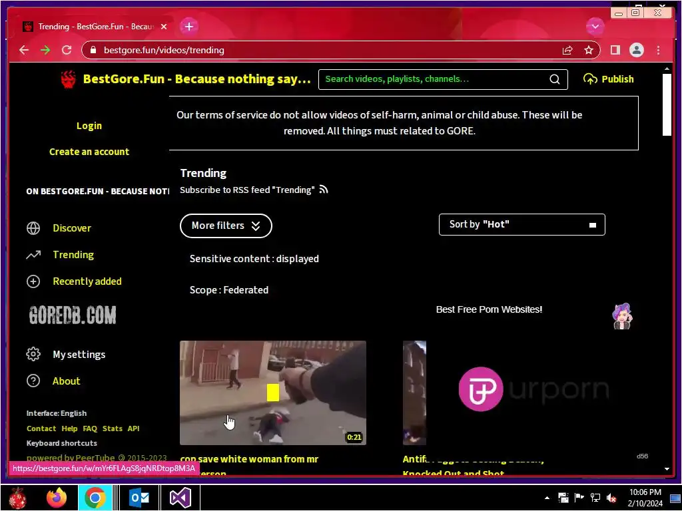The width and height of the screenshot is (682, 511).
Task: Open Keyboard shortcuts in the sidebar
Action: [x=62, y=443]
